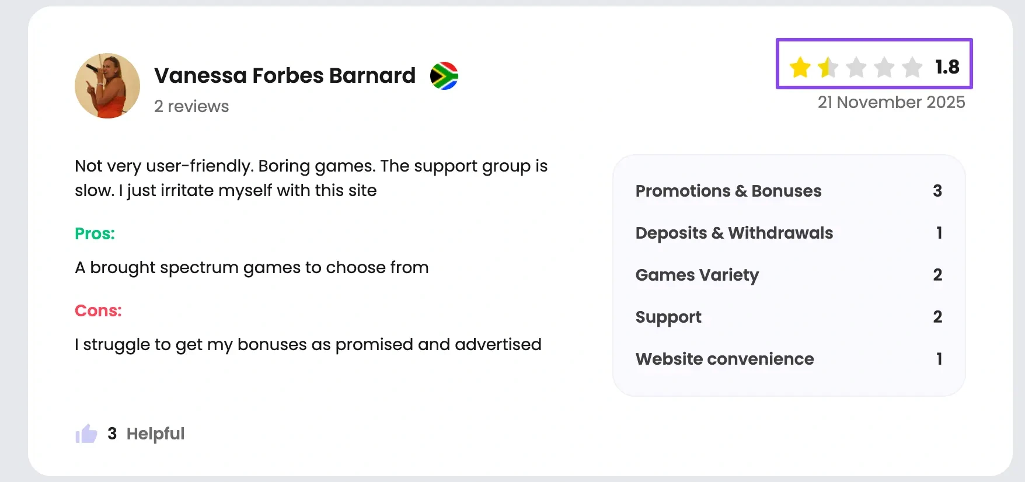
Task: Click the South Africa flag icon
Action: [x=444, y=76]
